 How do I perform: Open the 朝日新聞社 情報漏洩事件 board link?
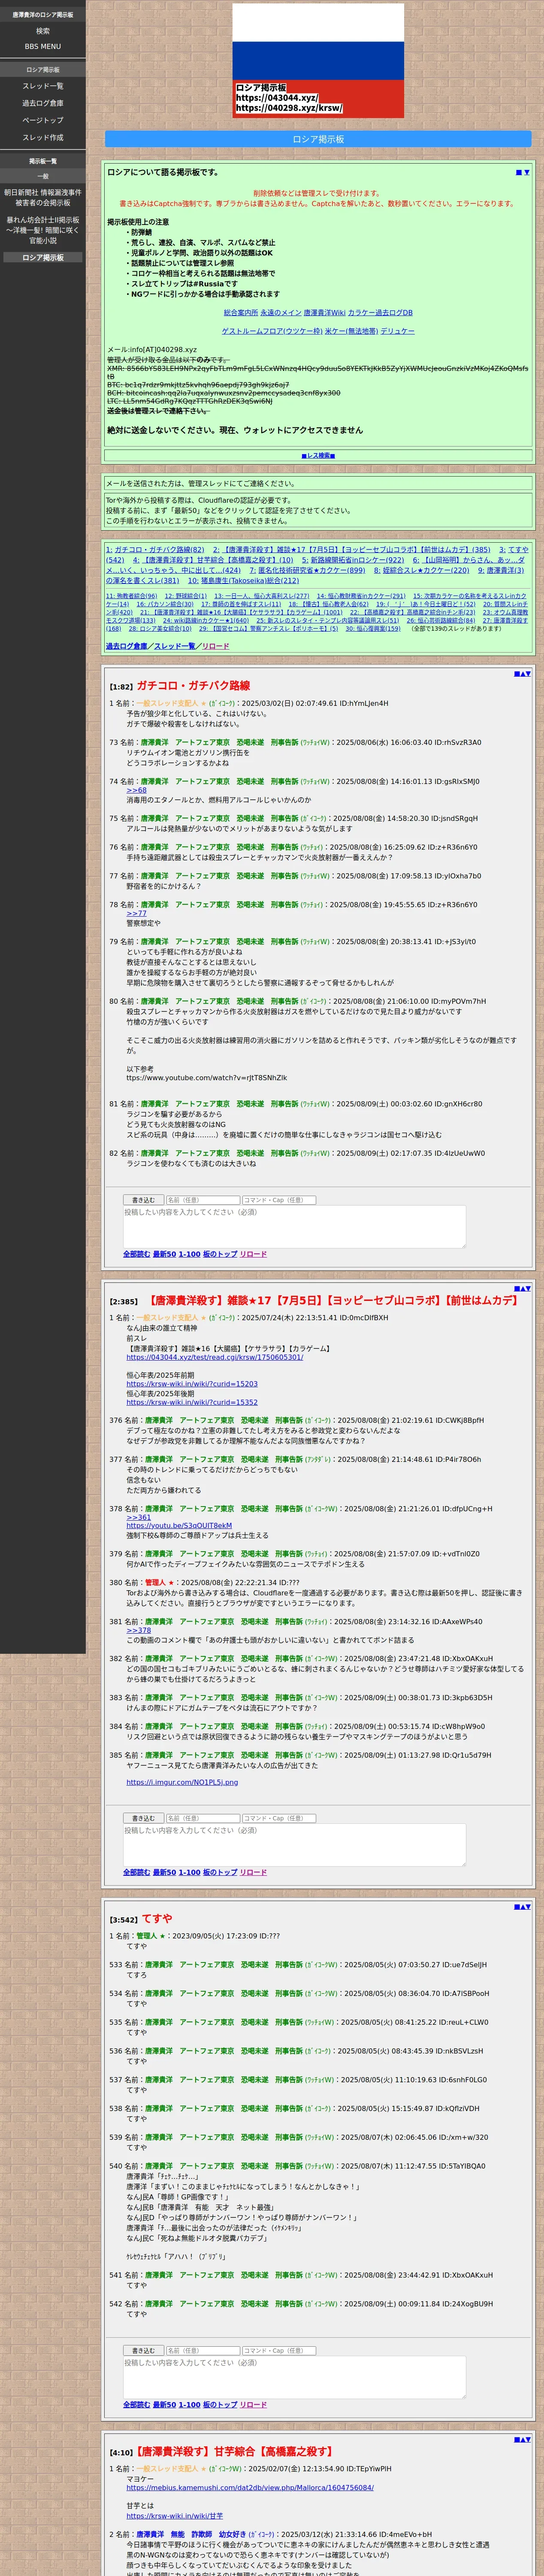click(x=43, y=197)
